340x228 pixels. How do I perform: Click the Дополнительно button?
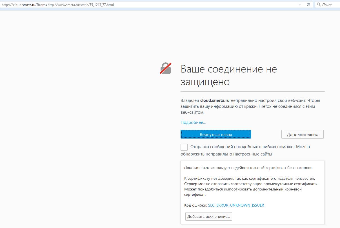click(303, 134)
